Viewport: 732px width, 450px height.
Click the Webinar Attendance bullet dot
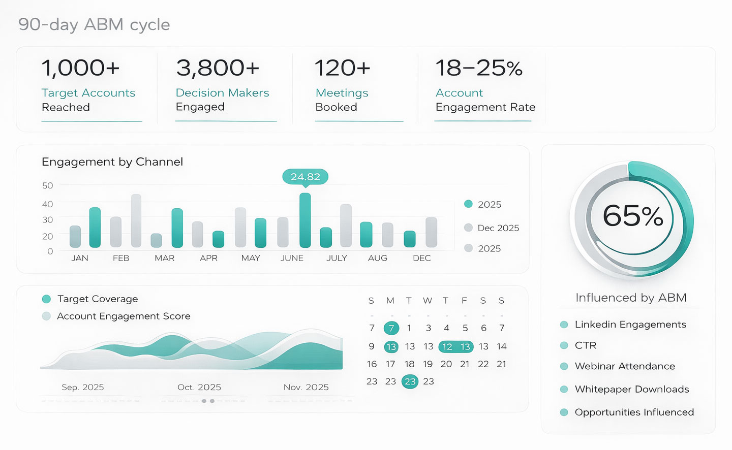click(564, 366)
